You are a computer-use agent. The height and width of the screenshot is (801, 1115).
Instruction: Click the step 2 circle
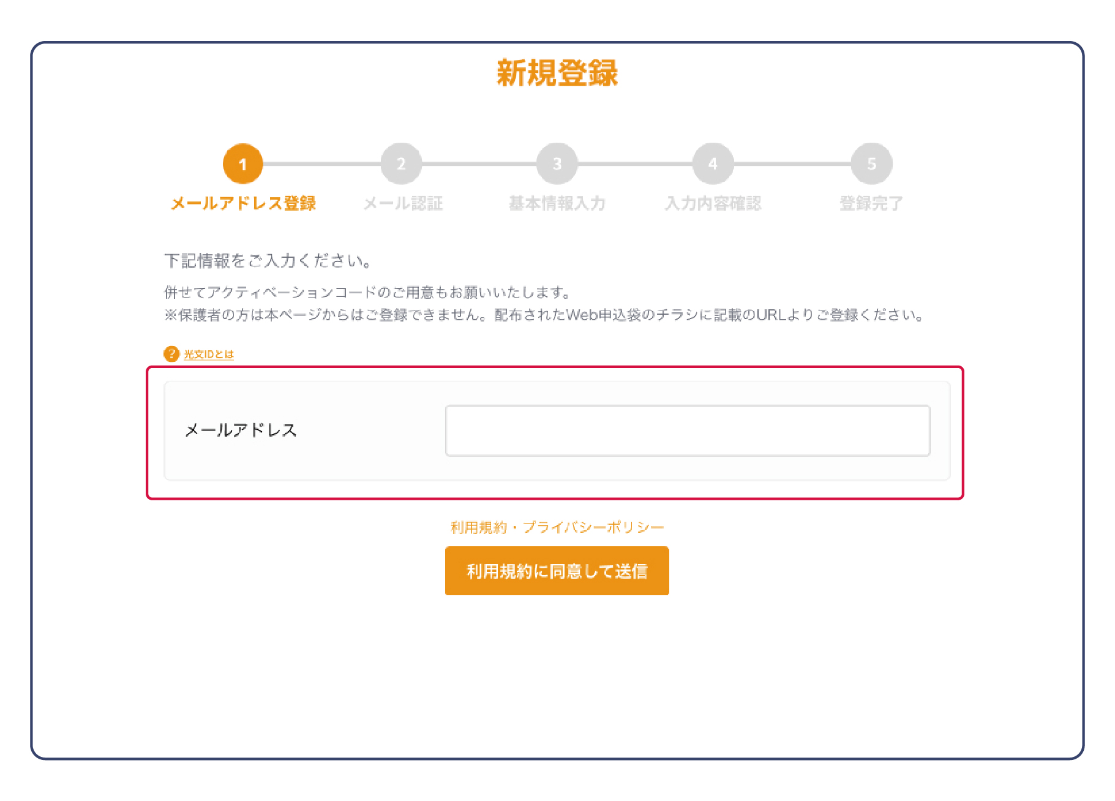[x=401, y=164]
